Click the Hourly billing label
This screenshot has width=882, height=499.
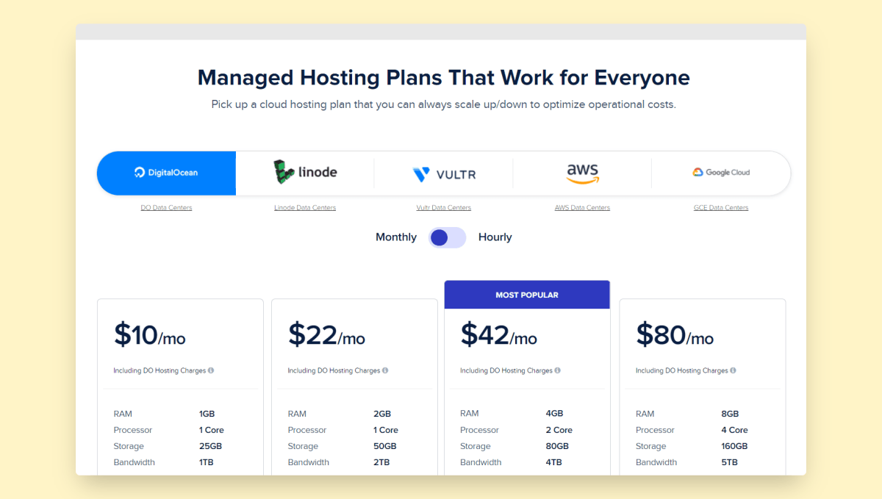(x=495, y=237)
